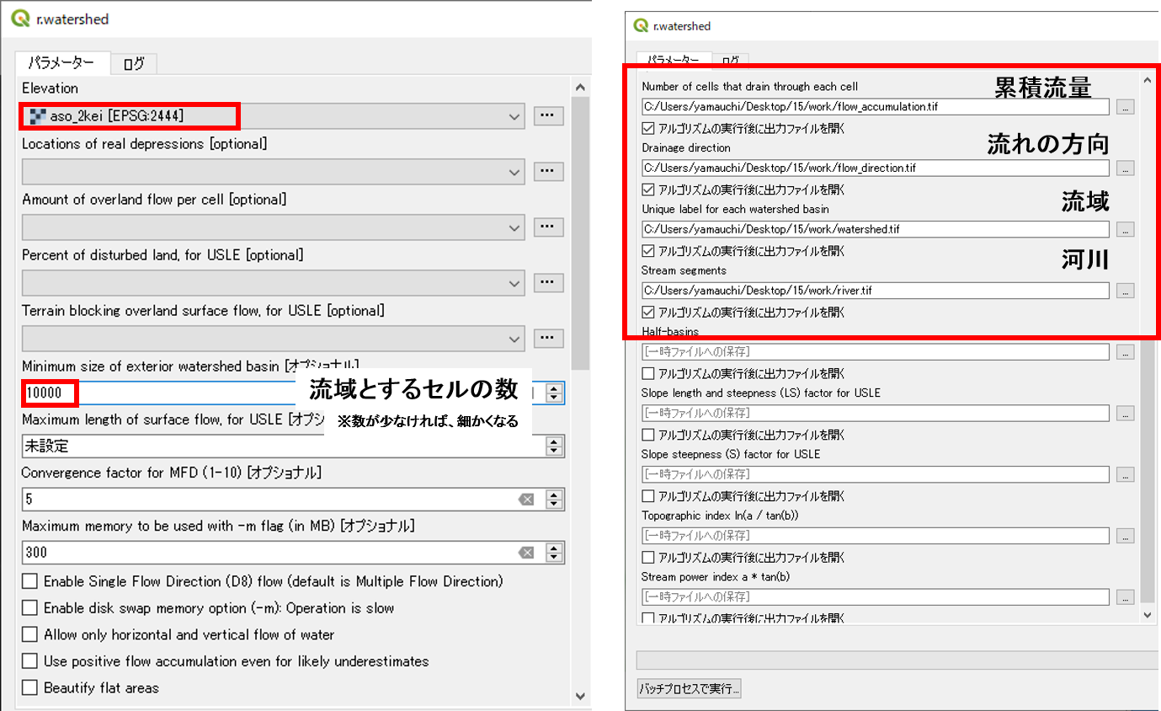
Task: Browse for the river.tif output file
Action: click(1126, 291)
